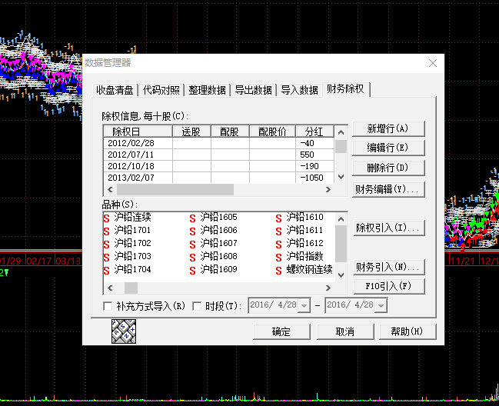Click the 配股价 column header

(x=272, y=131)
